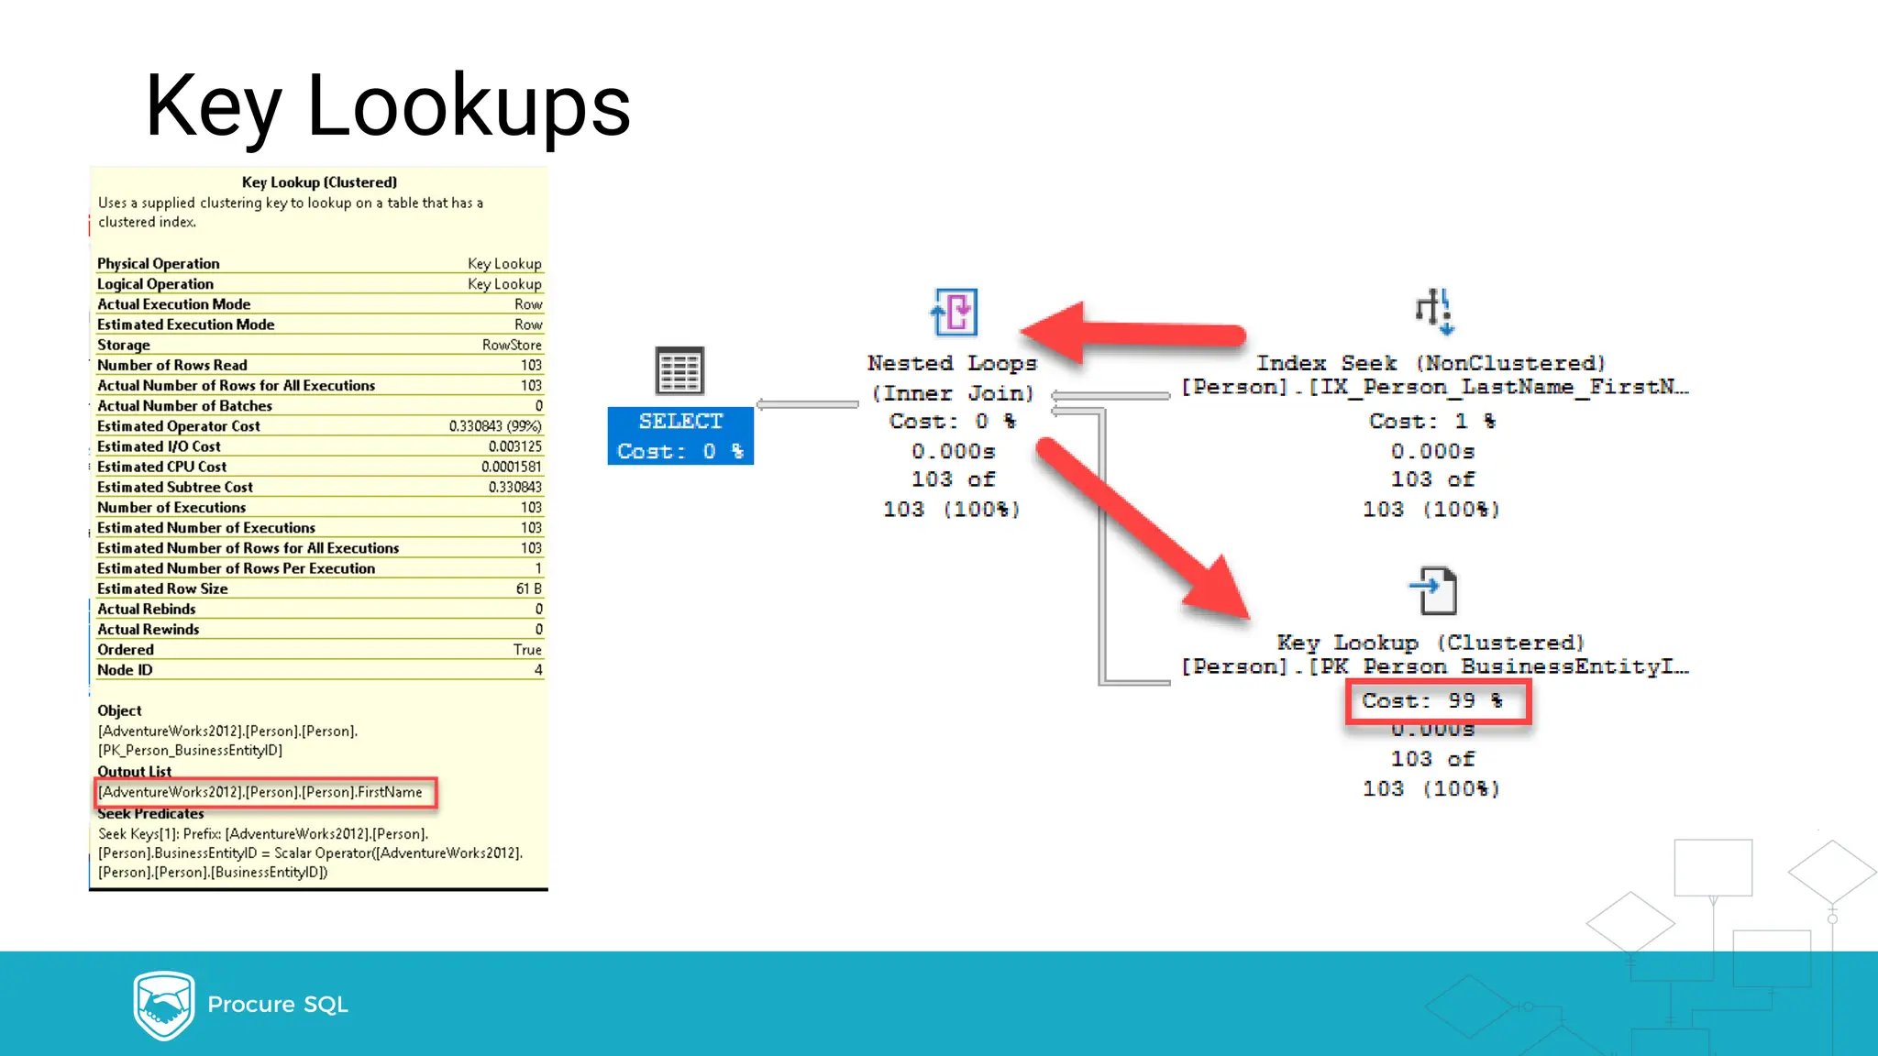Click the 'Physical Operation' property row
This screenshot has width=1878, height=1056.
pyautogui.click(x=319, y=264)
